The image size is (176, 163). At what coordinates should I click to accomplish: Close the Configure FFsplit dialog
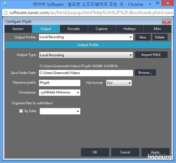pos(166,21)
